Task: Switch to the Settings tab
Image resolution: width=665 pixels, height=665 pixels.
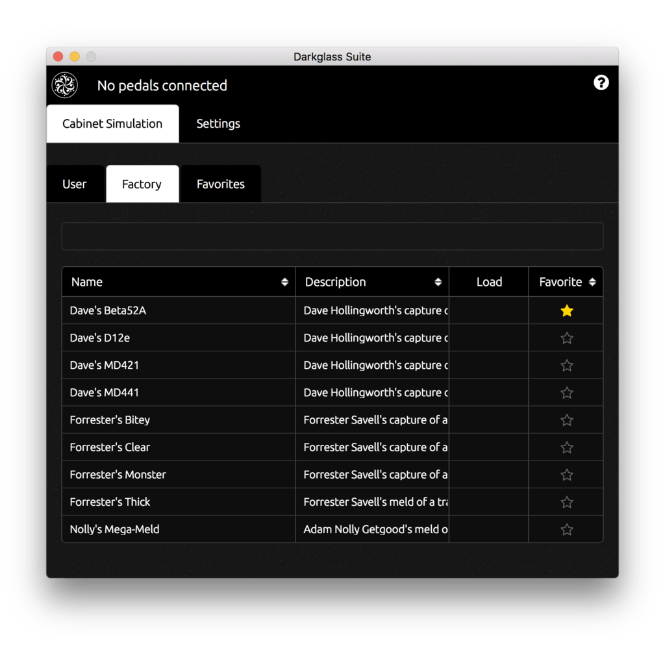Action: click(x=218, y=124)
